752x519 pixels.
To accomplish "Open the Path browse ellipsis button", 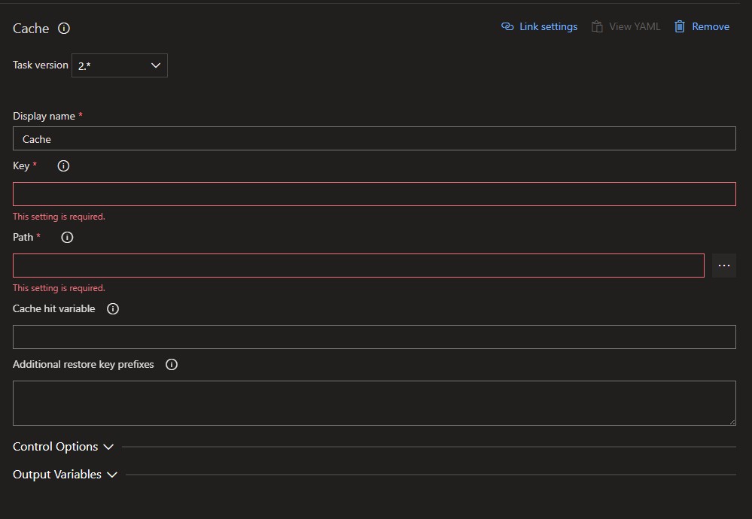I will pyautogui.click(x=723, y=266).
